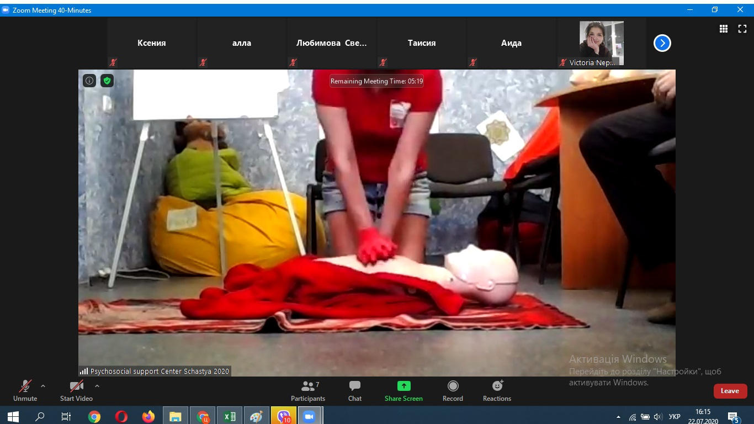Select Любимова Све... participant tile
This screenshot has width=754, height=424.
coord(332,43)
